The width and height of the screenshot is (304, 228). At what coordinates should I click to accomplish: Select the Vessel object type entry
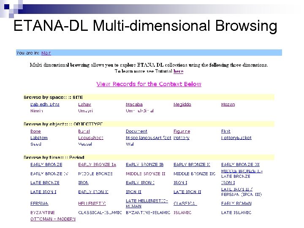pyautogui.click(x=85, y=144)
